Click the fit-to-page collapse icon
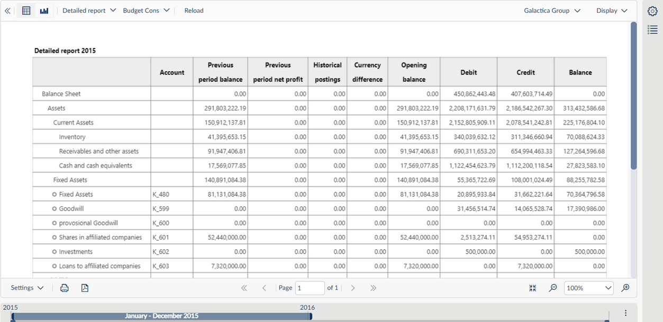This screenshot has width=663, height=322. pos(533,288)
